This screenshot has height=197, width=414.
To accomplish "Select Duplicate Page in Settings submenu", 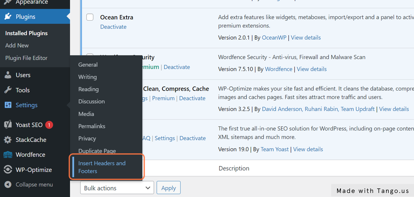I will [97, 151].
